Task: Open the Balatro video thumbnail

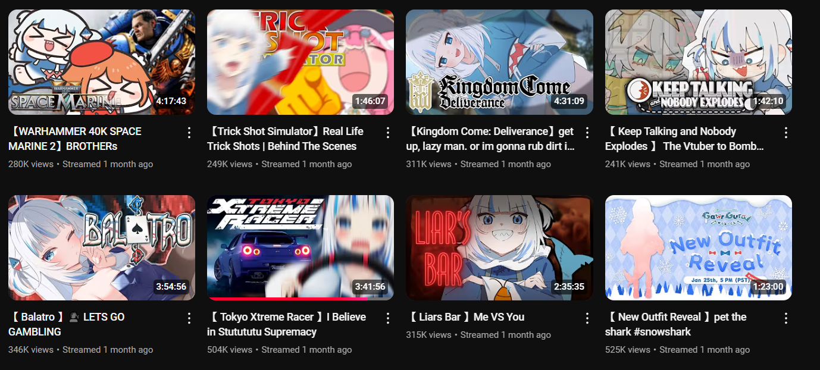Action: click(x=102, y=247)
